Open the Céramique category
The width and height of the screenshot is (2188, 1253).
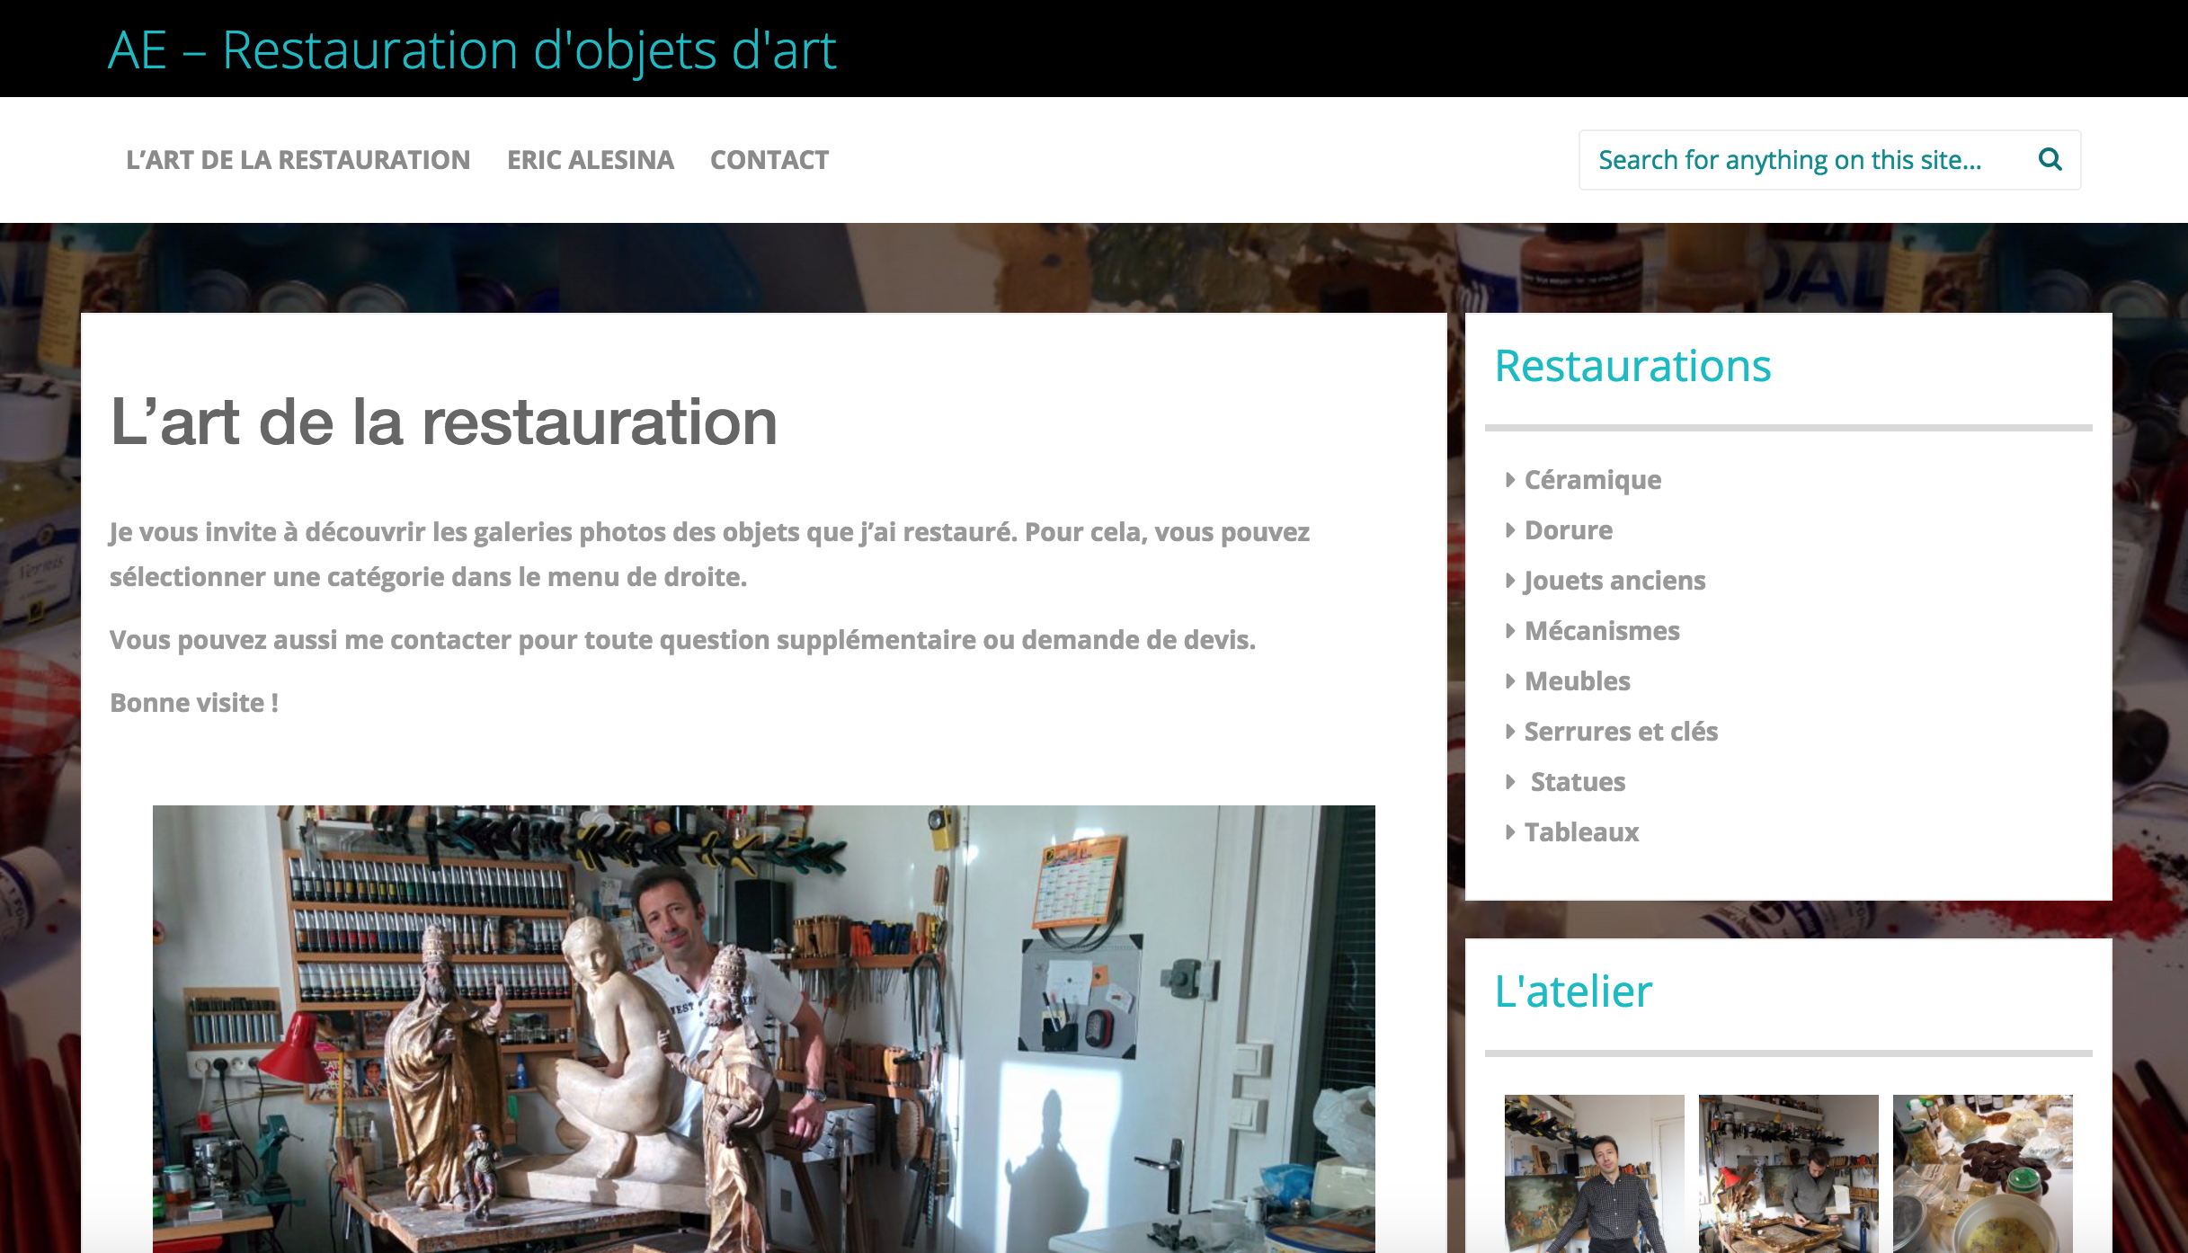[1593, 480]
